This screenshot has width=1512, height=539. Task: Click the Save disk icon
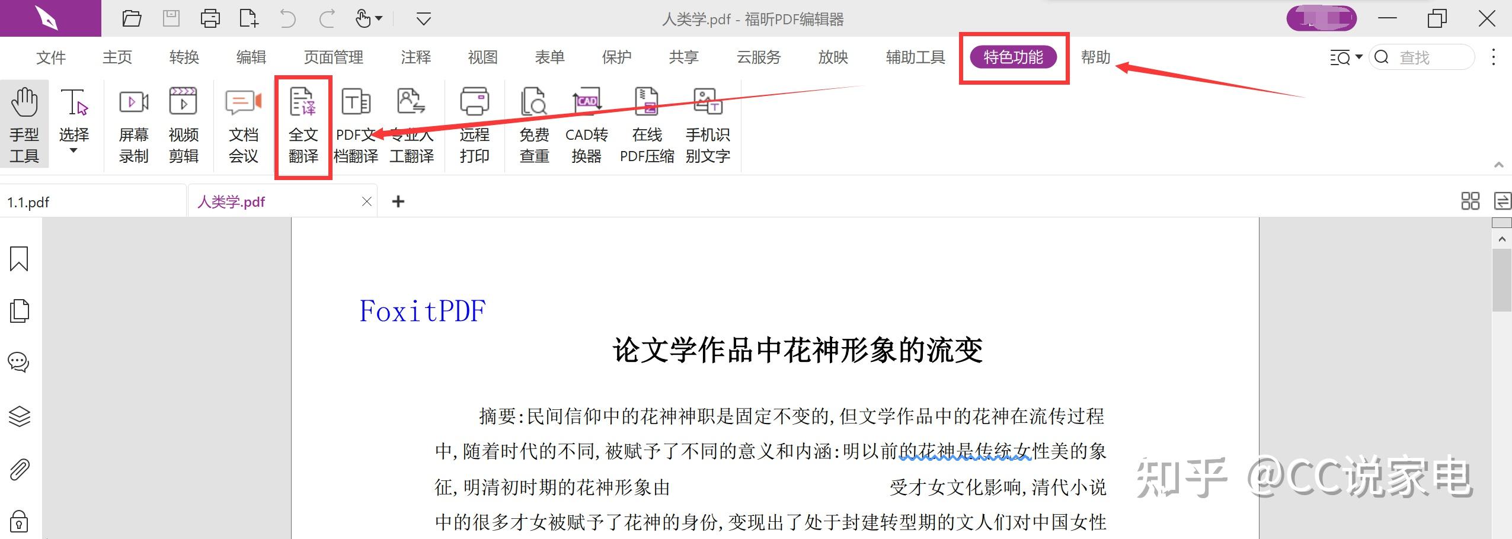(x=171, y=19)
